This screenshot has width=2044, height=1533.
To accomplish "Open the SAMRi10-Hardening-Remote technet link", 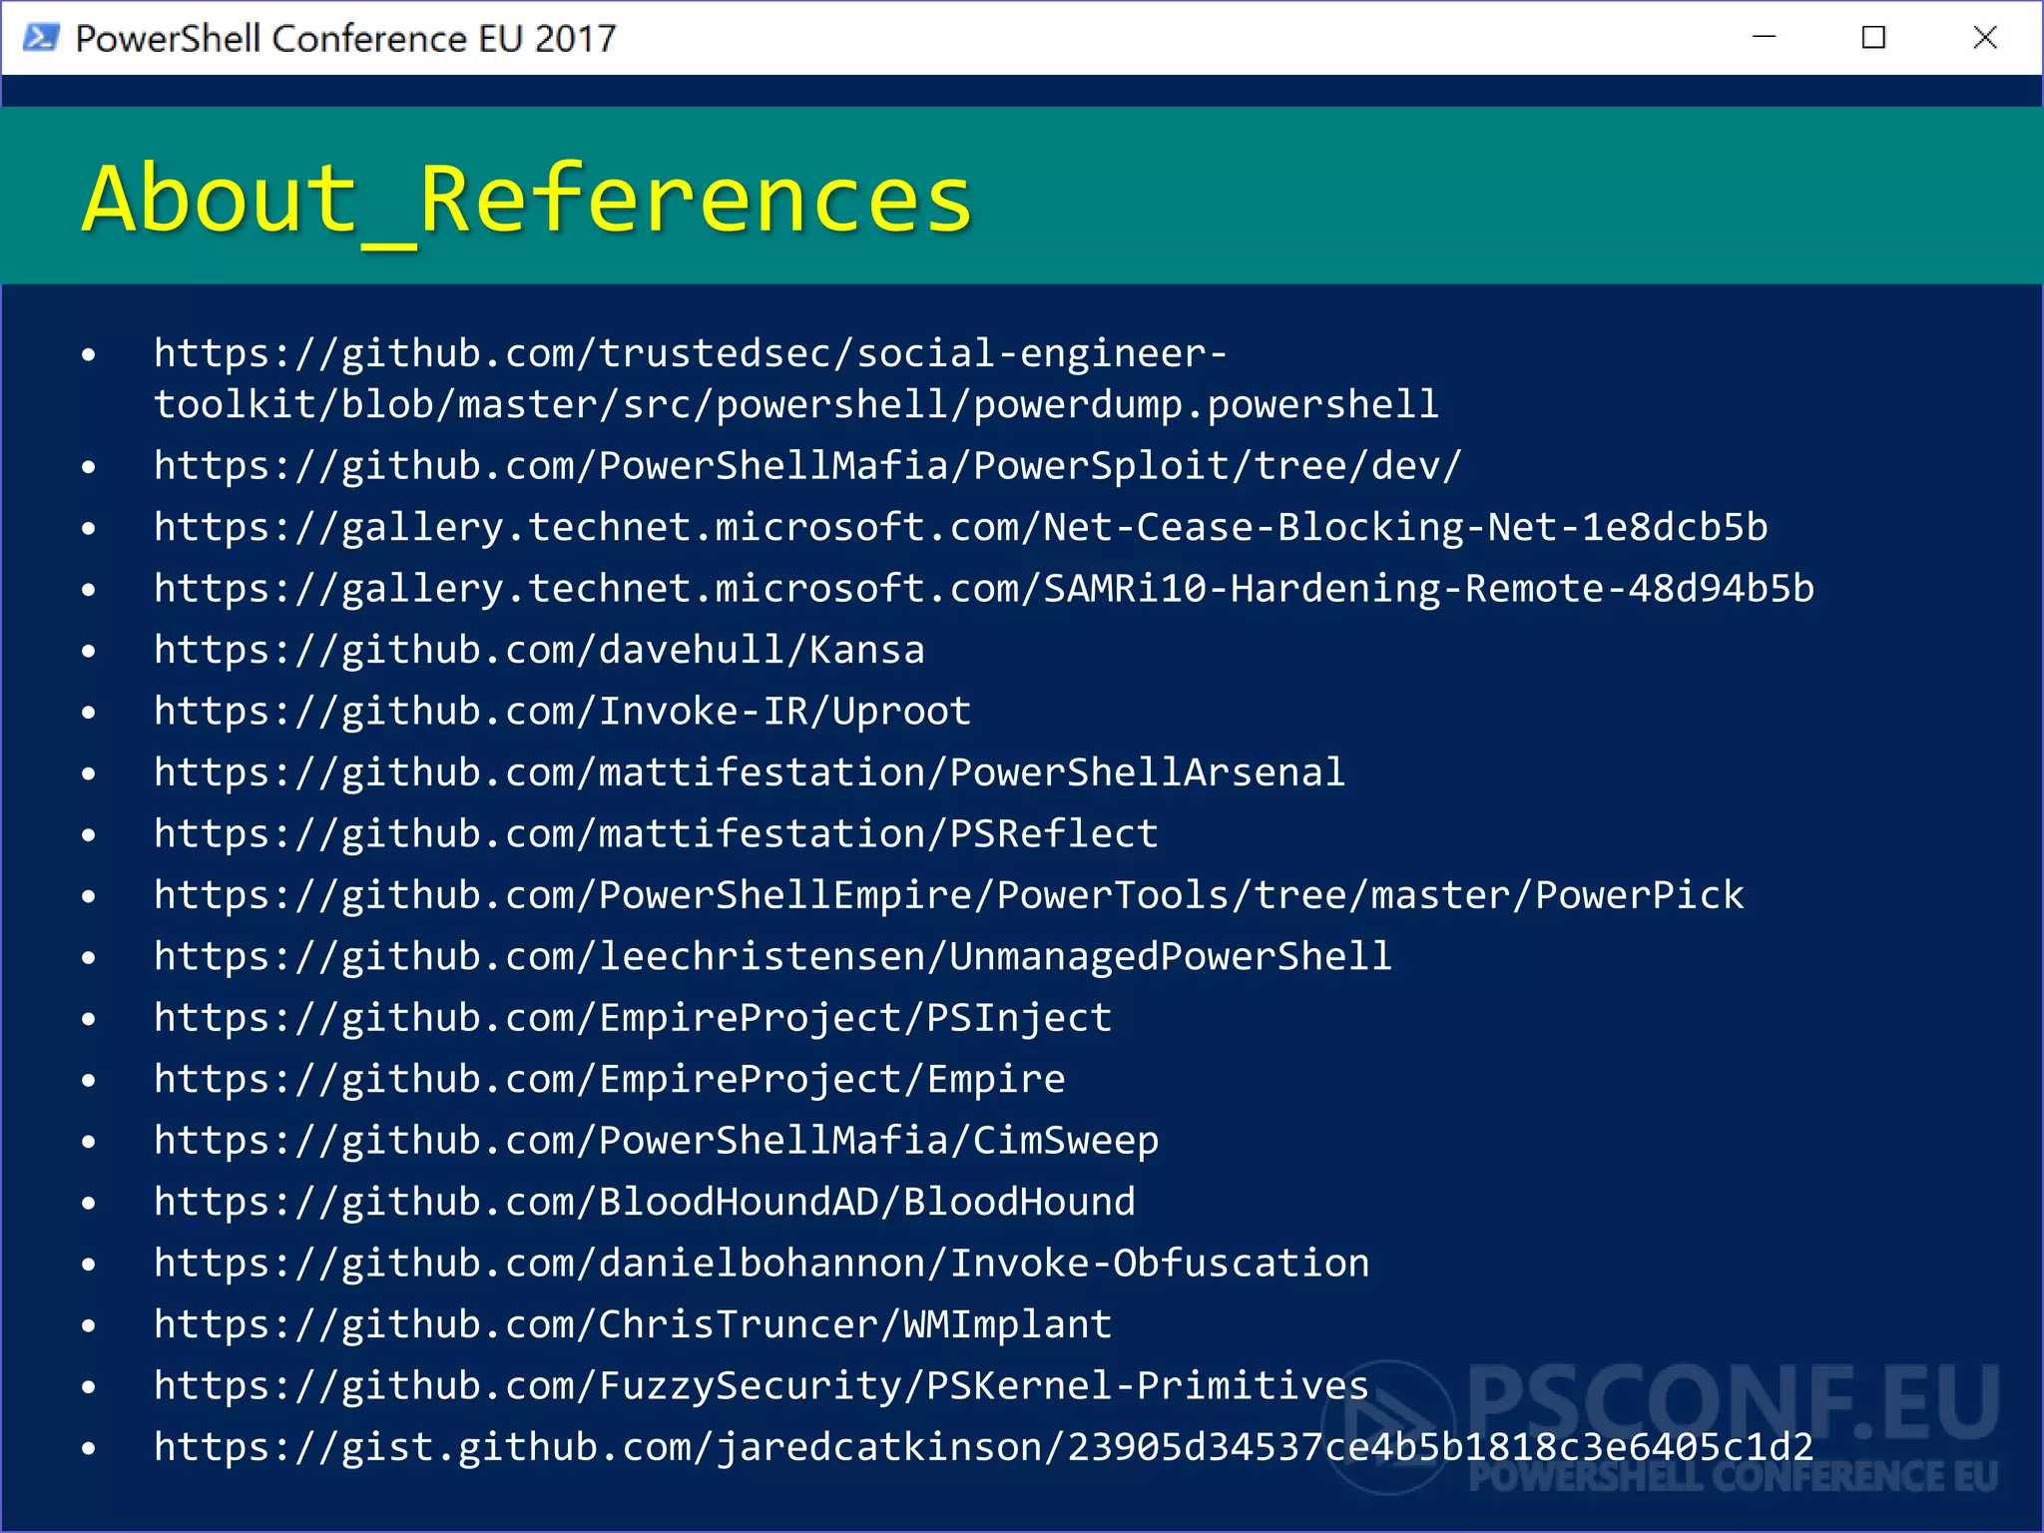I will [984, 589].
